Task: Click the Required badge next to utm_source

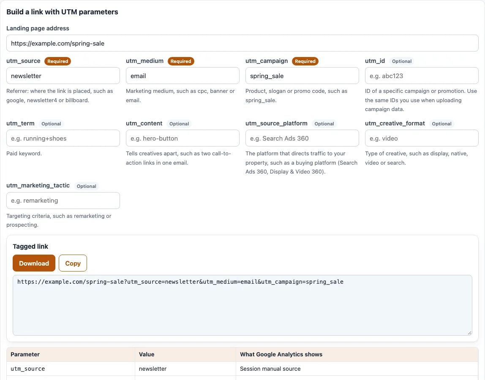Action: 57,61
